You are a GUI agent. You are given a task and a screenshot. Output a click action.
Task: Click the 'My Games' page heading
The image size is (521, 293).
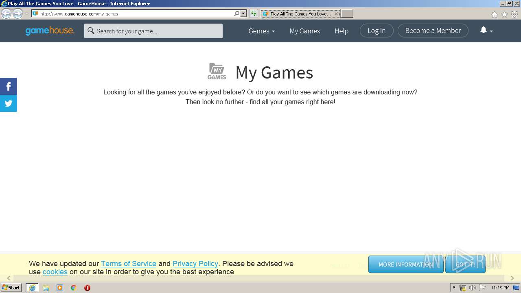tap(274, 72)
